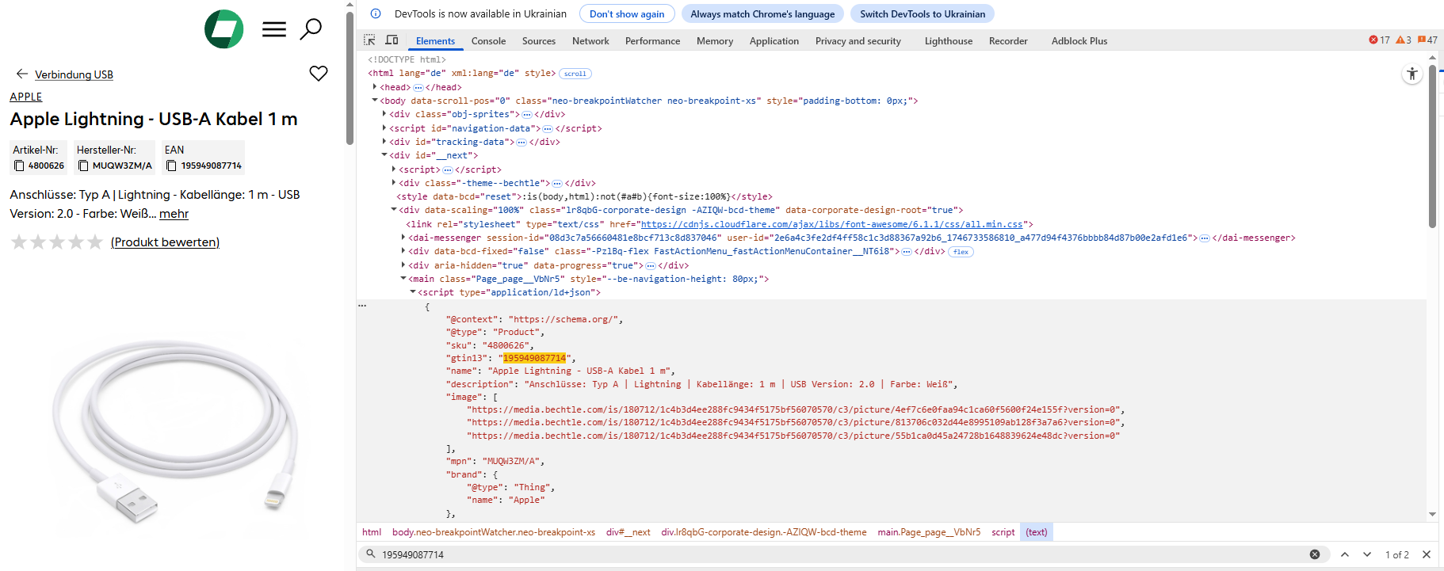The image size is (1444, 571).
Task: Click the Bechtle logo
Action: (224, 29)
